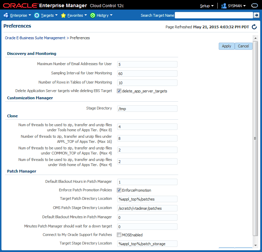The image size is (262, 252).
Task: Expand the SYSMAN user dropdown arrow
Action: [x=245, y=6]
